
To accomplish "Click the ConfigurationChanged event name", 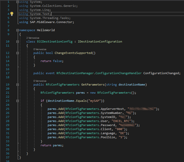I will 161,73.
